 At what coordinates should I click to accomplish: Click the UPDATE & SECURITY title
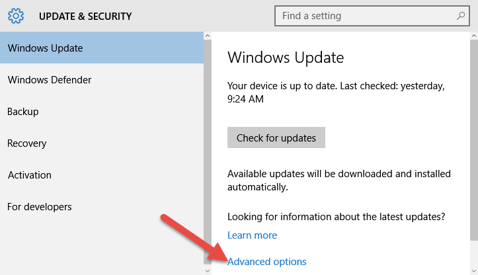85,16
